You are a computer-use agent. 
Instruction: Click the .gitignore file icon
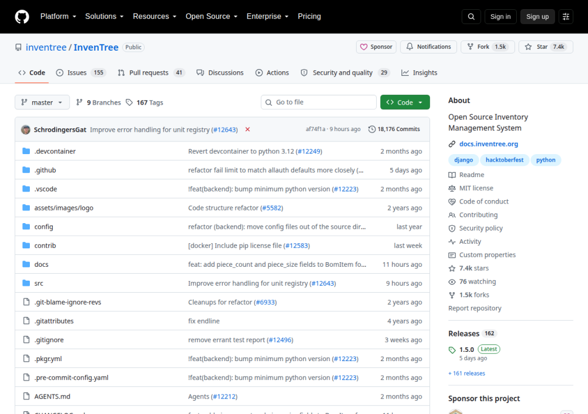tap(26, 340)
